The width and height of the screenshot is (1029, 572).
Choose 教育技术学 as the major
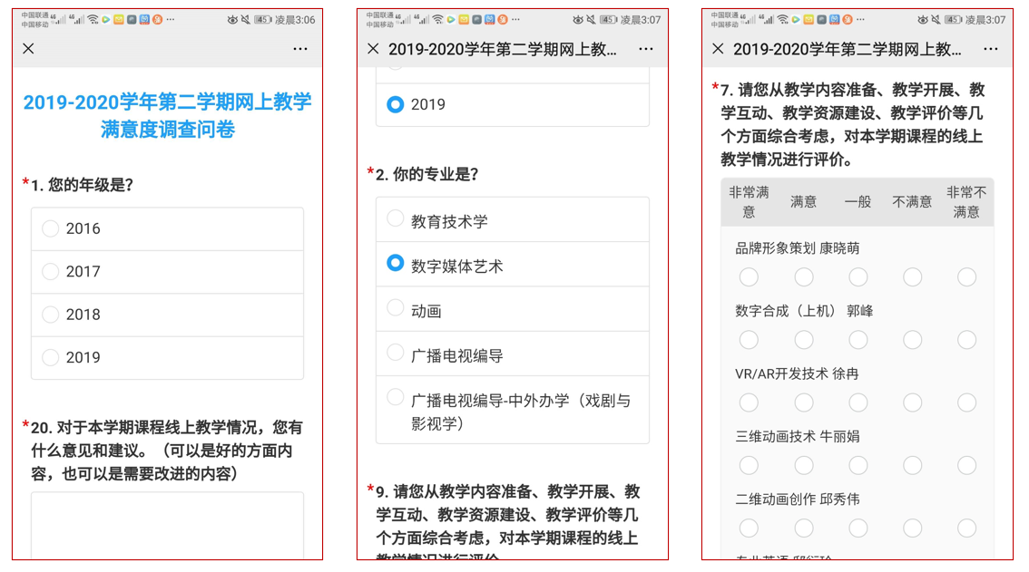pos(396,219)
